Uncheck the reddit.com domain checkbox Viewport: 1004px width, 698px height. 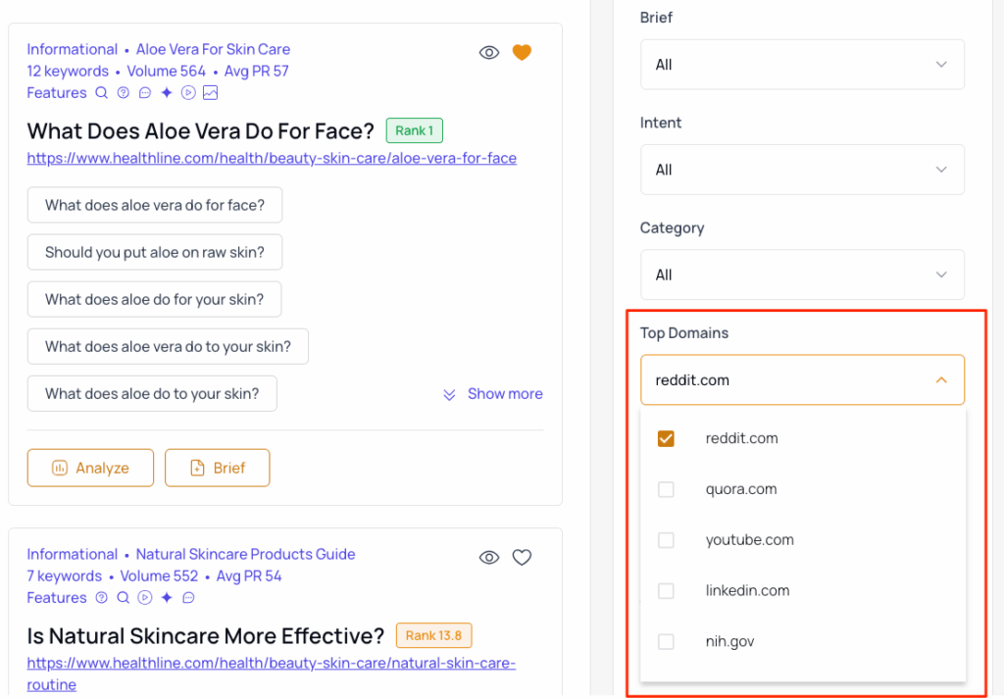click(x=666, y=438)
